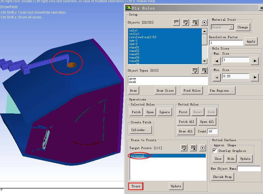Click Patch under Selected Holes
Screen dimensions: 263x194
pos(136,112)
